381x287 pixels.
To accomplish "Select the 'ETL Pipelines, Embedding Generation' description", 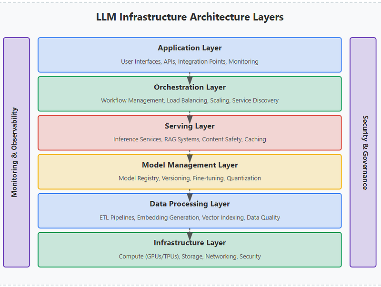I will click(190, 218).
